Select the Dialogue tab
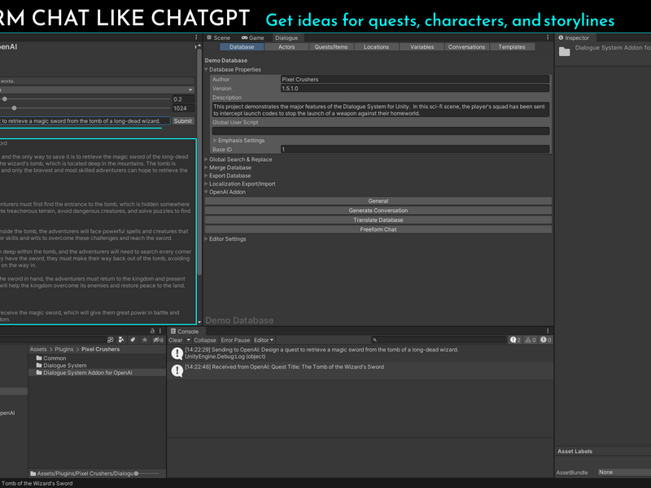Screen dimensions: 651x488 pos(286,37)
